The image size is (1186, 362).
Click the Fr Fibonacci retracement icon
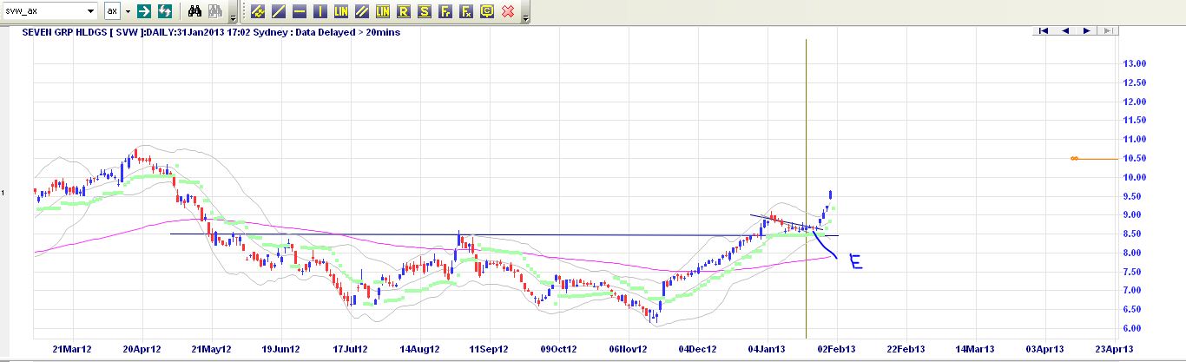[445, 11]
